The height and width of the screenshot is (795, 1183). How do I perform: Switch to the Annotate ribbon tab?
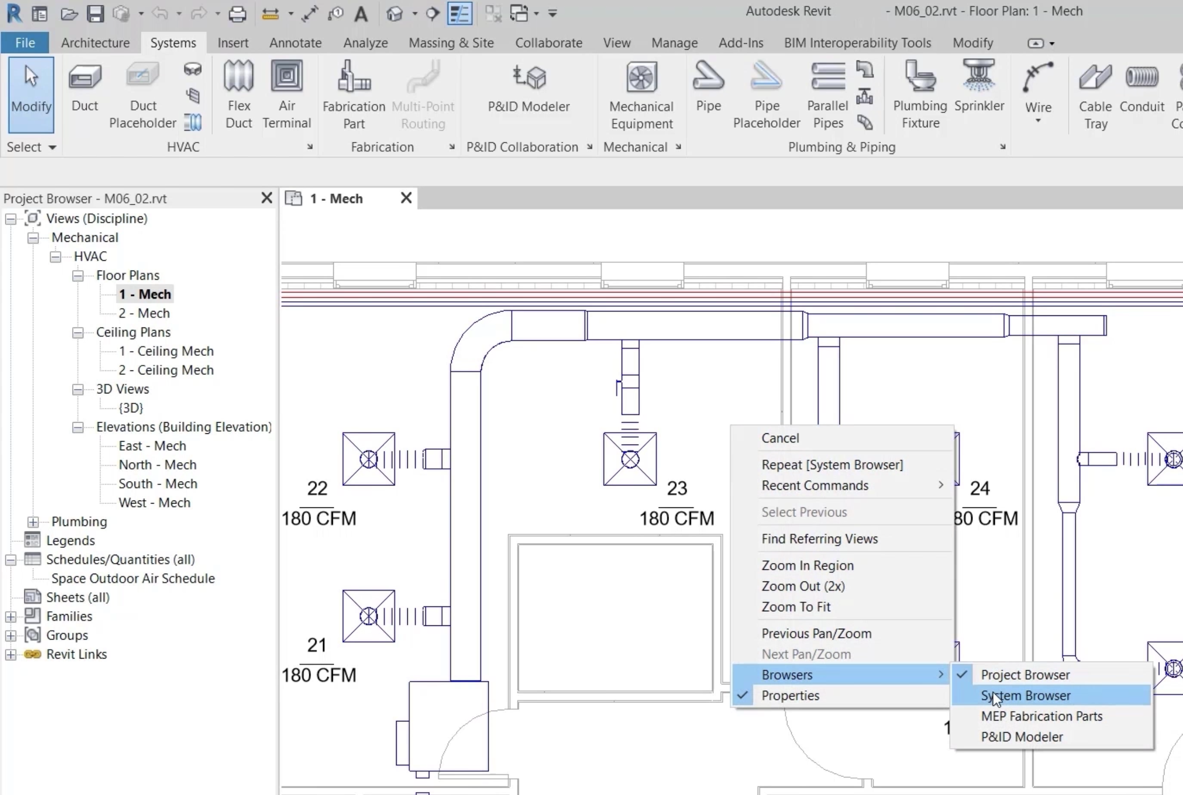coord(295,42)
